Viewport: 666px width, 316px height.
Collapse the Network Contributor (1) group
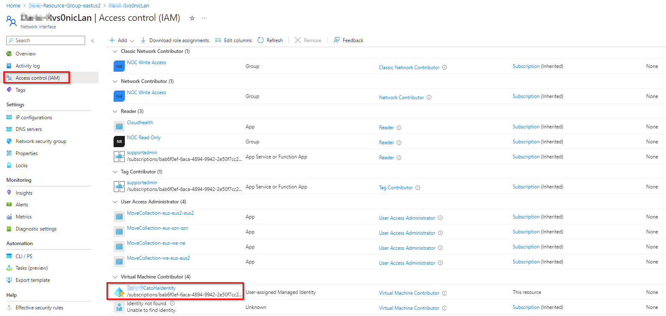point(115,81)
